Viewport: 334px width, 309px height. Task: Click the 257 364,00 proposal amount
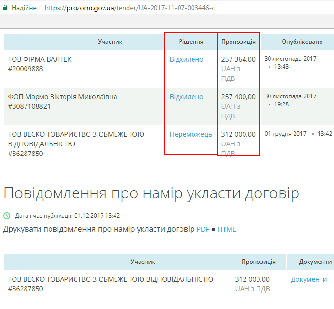(x=238, y=59)
